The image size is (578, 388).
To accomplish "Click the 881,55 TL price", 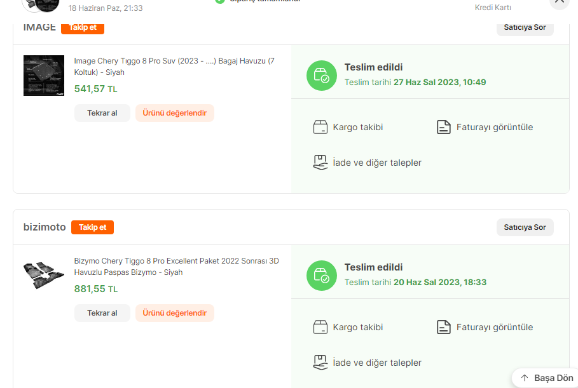I will coord(96,288).
